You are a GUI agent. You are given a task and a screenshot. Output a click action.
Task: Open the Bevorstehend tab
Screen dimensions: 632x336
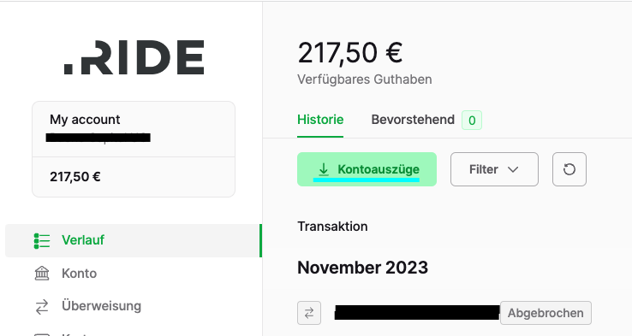click(x=413, y=120)
